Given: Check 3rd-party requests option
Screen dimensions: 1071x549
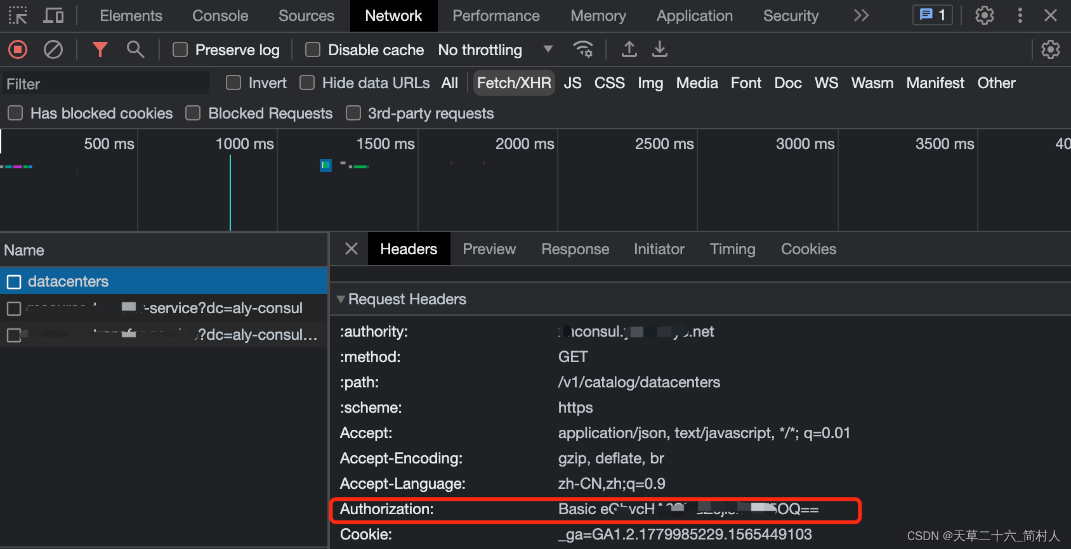Looking at the screenshot, I should click(x=353, y=113).
